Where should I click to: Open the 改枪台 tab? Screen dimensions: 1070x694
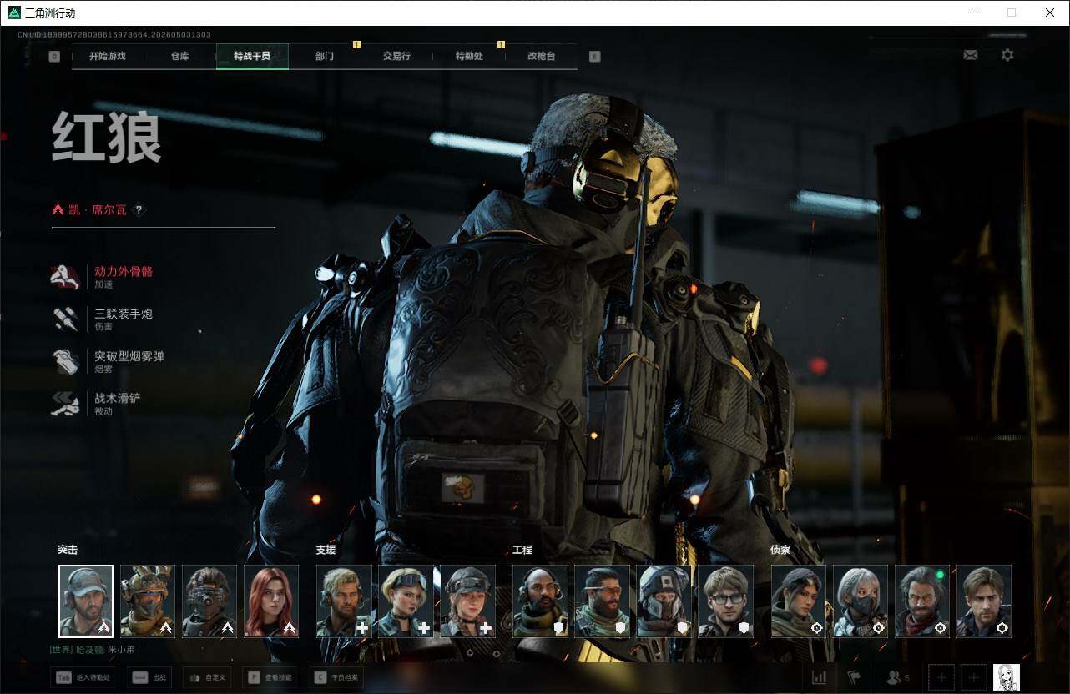point(541,57)
